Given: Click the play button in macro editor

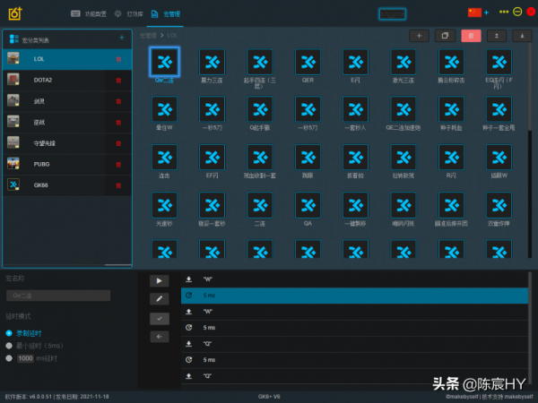Looking at the screenshot, I should click(x=159, y=280).
